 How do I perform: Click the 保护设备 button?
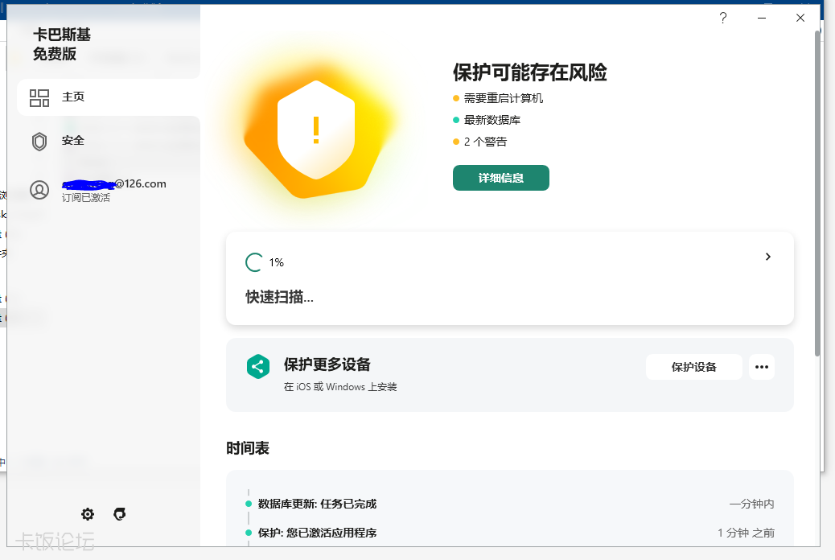694,367
